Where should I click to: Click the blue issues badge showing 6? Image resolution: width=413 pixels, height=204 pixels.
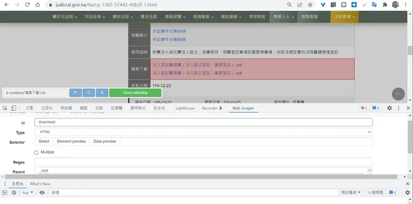point(376,108)
